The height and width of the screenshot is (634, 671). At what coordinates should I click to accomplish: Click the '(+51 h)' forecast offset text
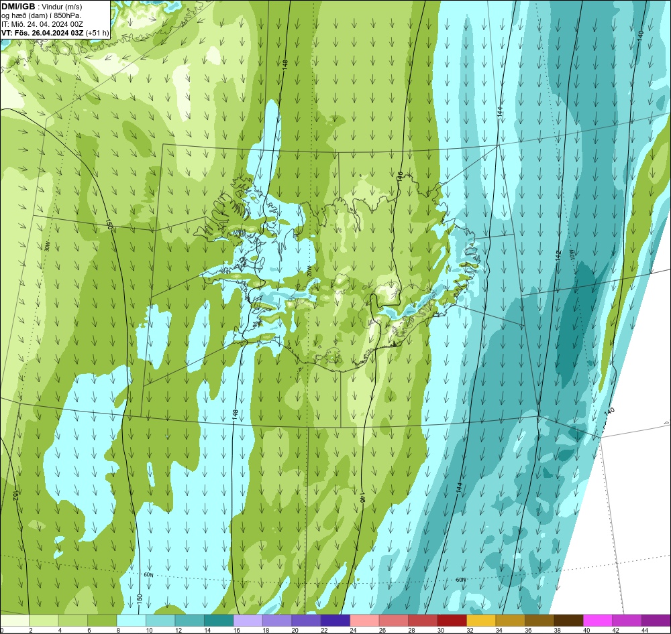tap(97, 33)
